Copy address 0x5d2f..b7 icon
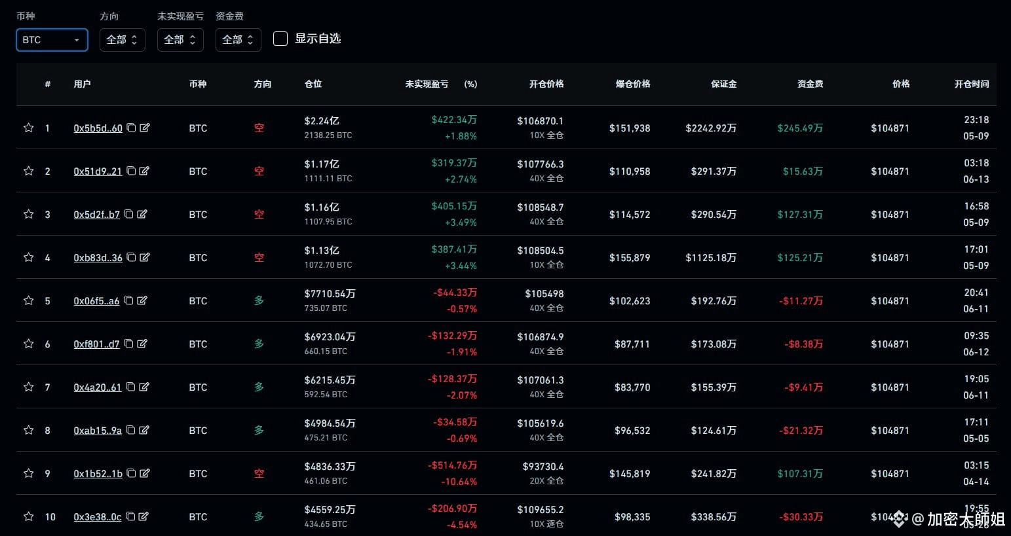 [129, 214]
